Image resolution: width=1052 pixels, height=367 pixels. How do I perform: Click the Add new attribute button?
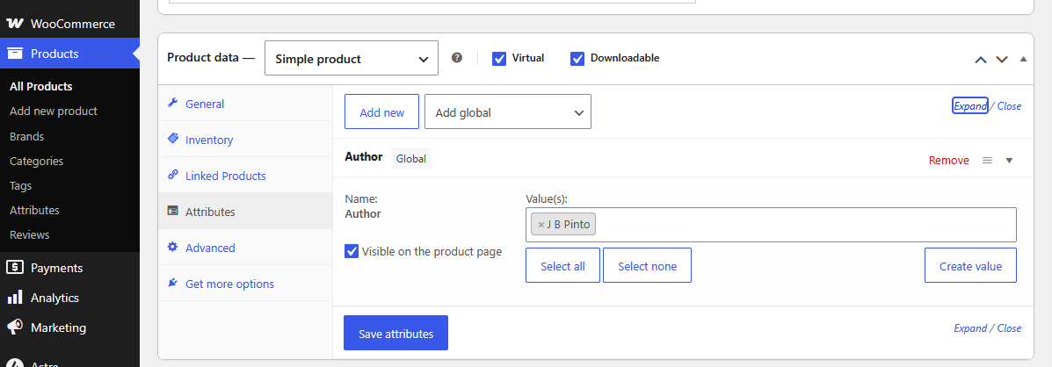(381, 112)
